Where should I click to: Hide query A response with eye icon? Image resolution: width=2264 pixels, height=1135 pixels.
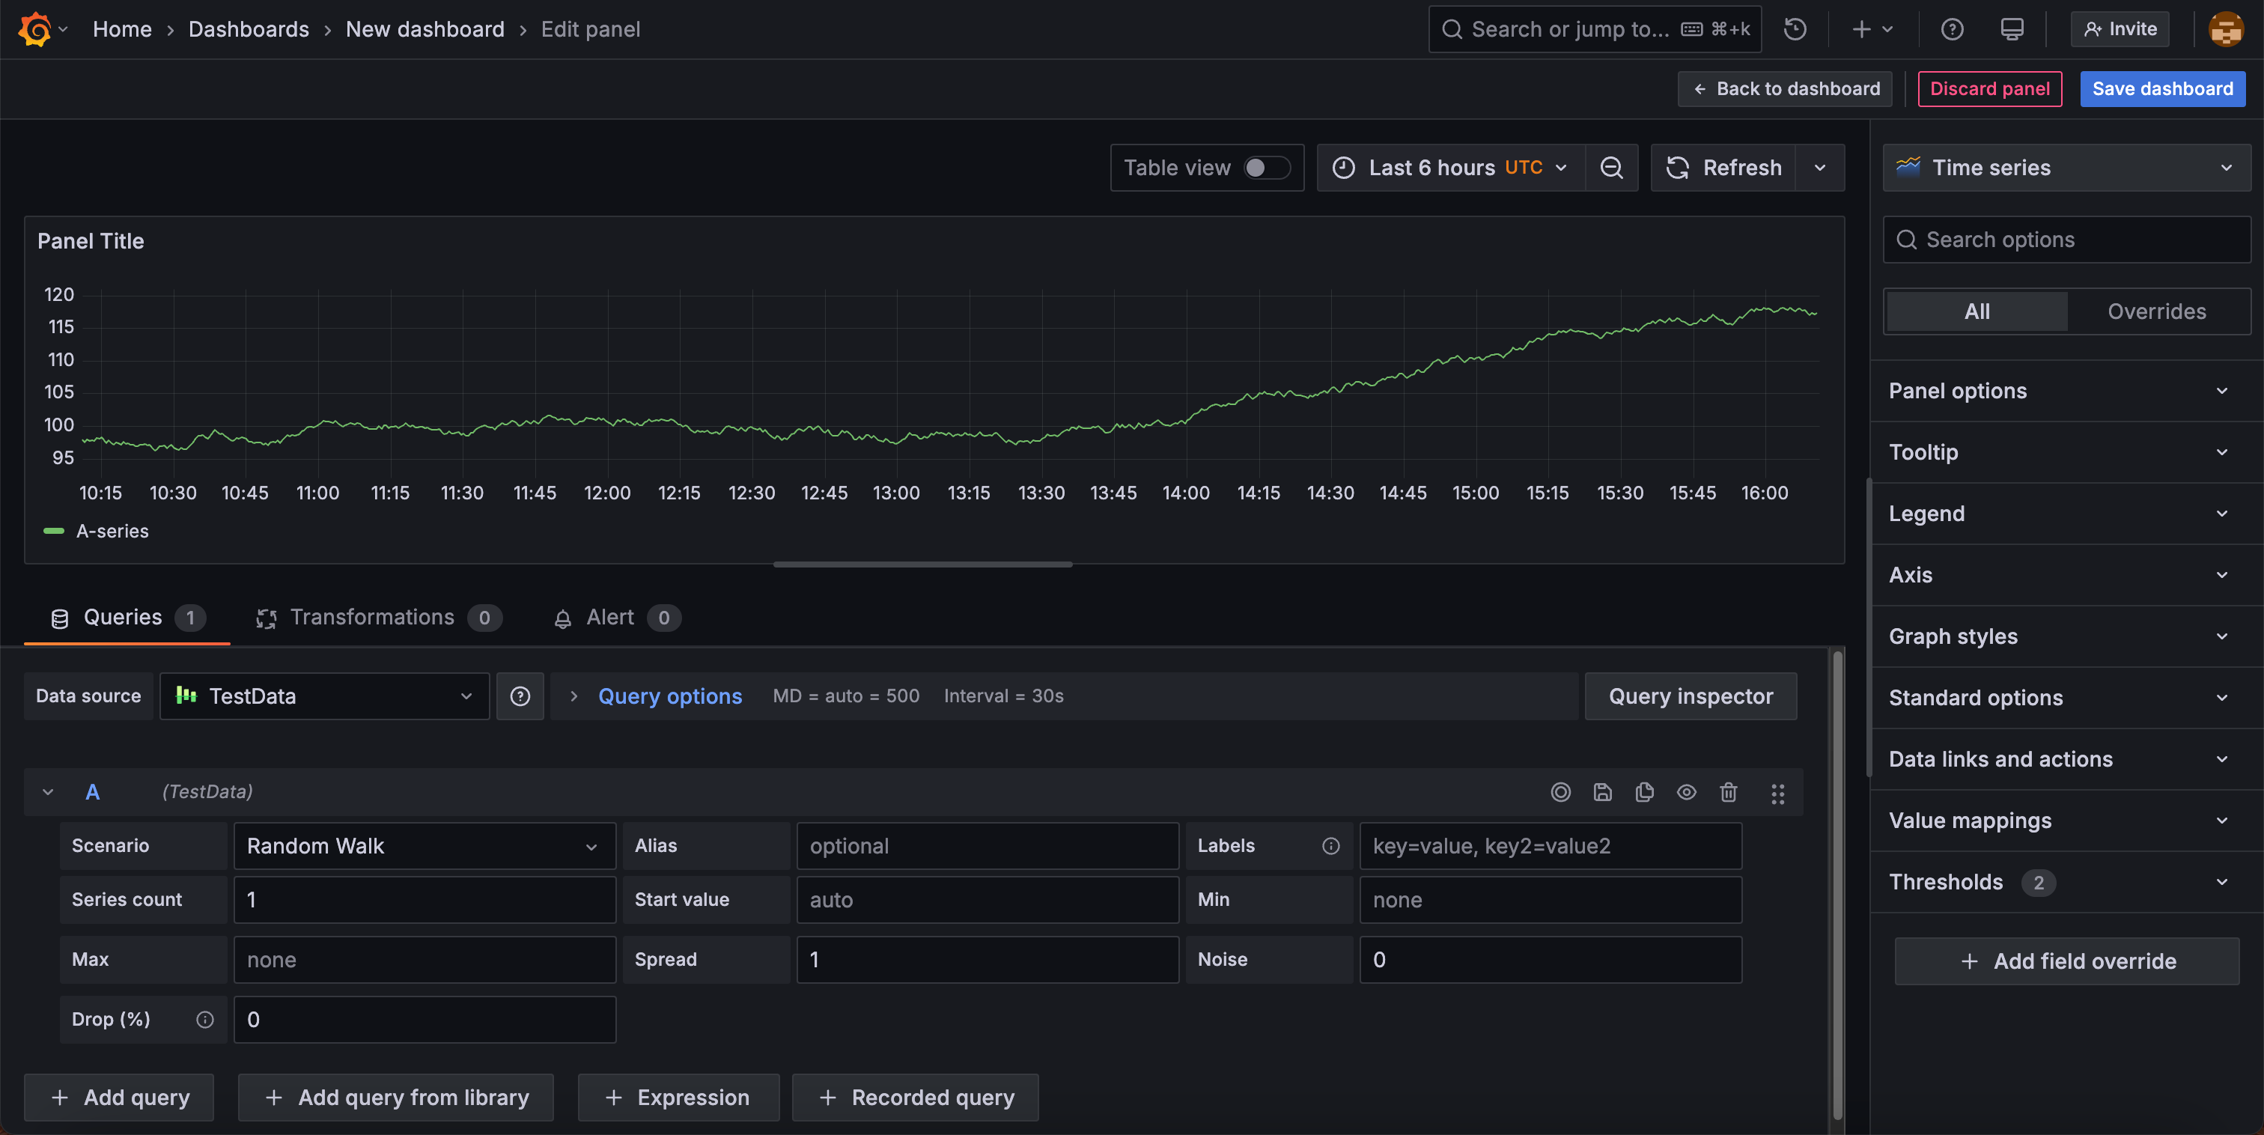[1686, 792]
